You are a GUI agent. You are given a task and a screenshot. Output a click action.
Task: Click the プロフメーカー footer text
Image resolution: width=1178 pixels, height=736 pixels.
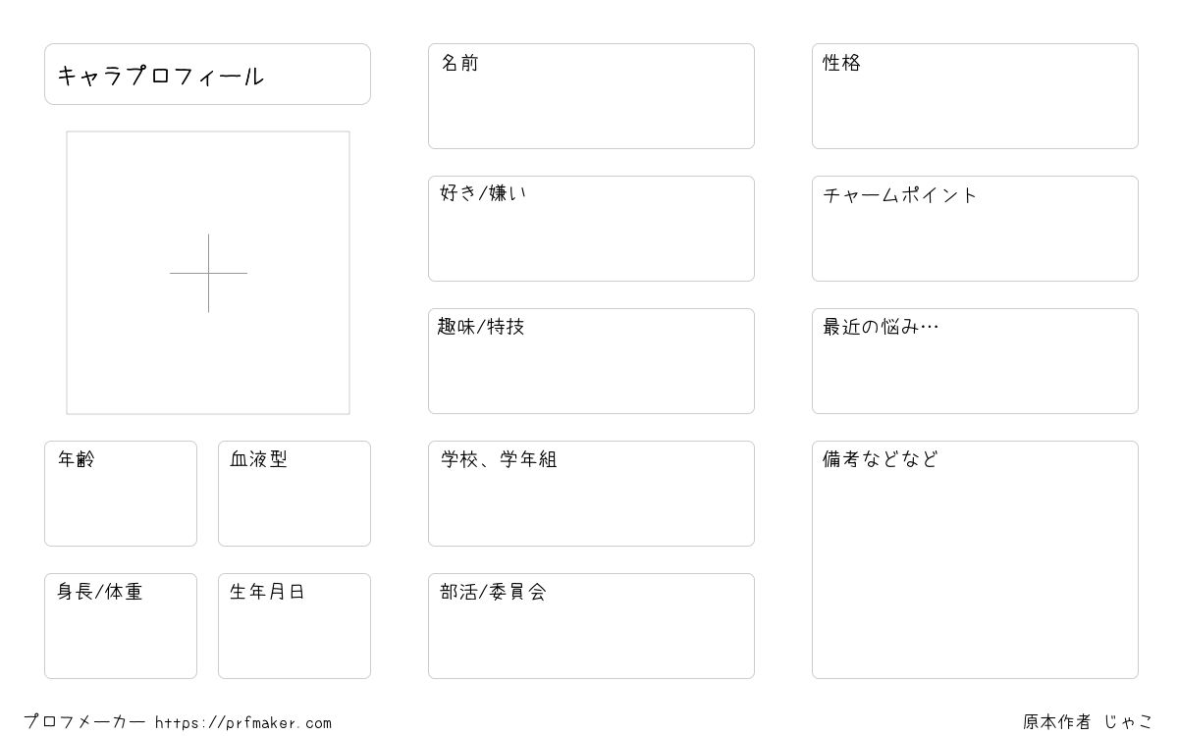(x=84, y=722)
